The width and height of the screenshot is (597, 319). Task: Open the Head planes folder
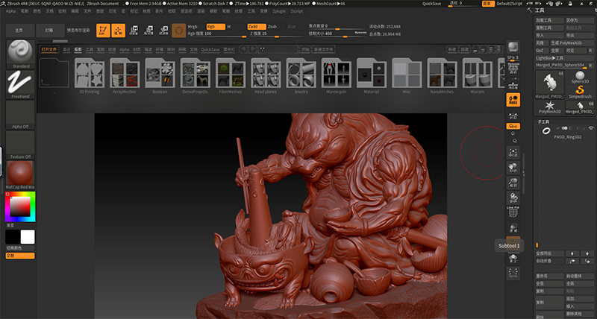coord(266,76)
